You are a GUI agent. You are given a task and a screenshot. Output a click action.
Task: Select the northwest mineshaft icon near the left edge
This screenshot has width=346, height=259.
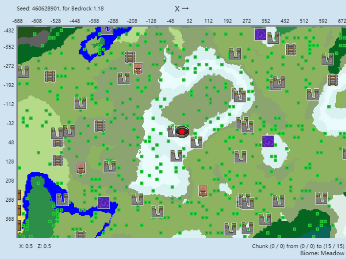point(50,76)
